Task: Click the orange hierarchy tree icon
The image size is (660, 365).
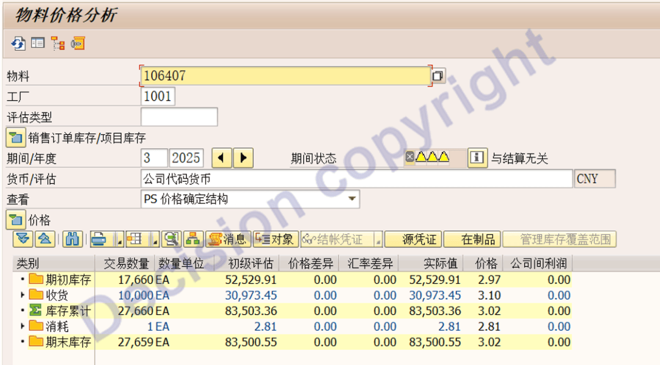Action: 58,43
